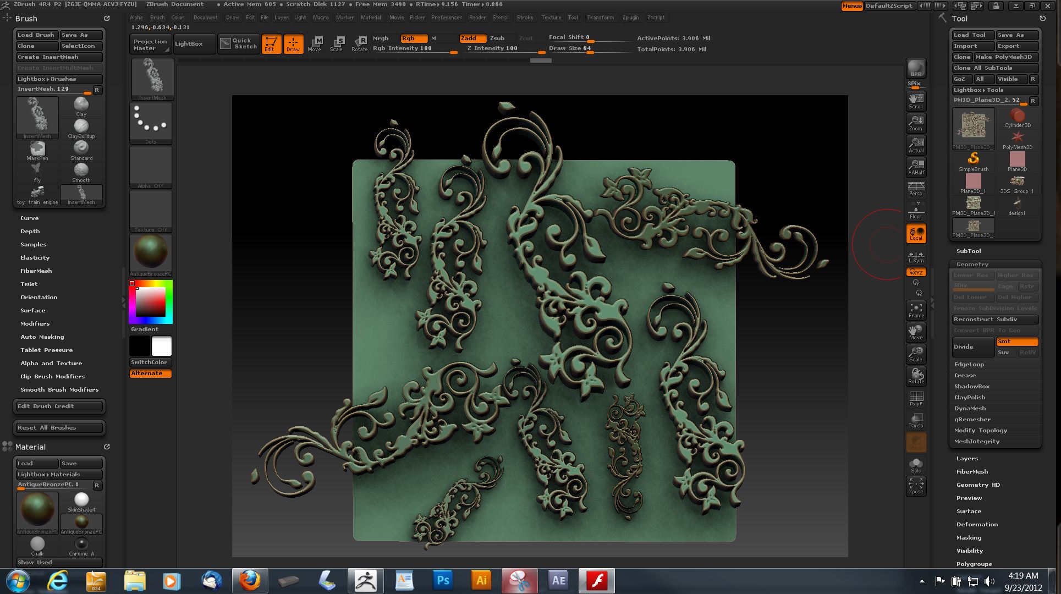Click the Divide button
The image size is (1061, 594).
tap(974, 347)
